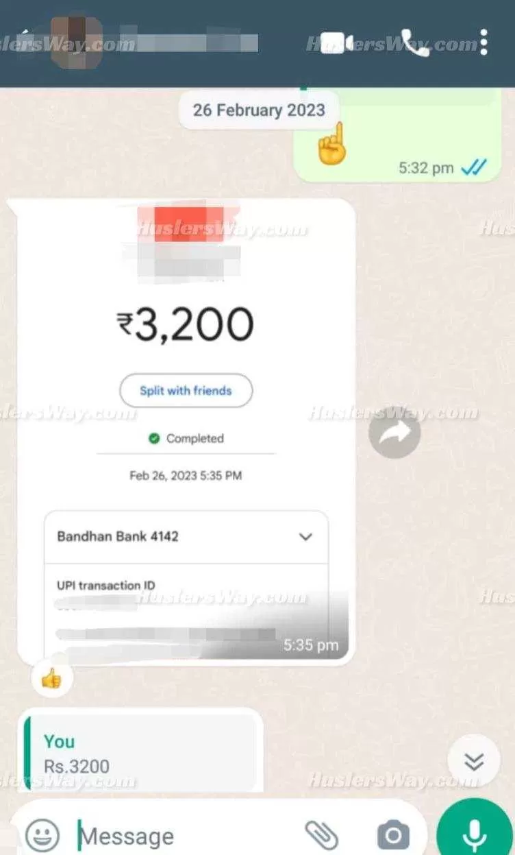Open the three-dot more options menu

pos(483,43)
